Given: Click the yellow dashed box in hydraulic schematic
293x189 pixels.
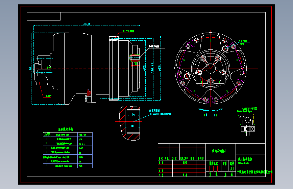Looking at the screenshot, I should pyautogui.click(x=248, y=119).
